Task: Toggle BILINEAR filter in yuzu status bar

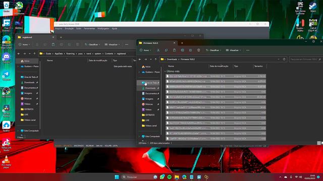Action: click(x=90, y=146)
